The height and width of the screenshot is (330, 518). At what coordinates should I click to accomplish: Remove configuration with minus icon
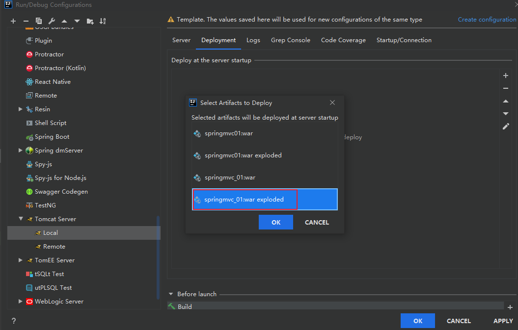point(26,21)
